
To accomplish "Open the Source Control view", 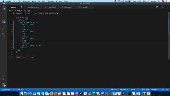I will (x=3, y=21).
